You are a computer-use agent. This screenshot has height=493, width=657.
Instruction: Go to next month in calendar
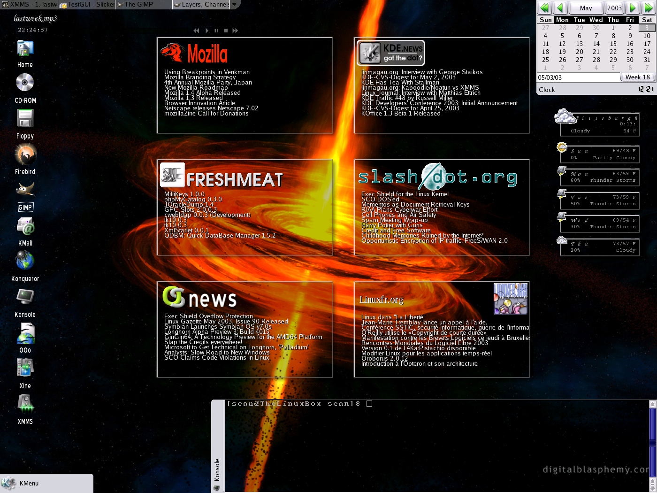pyautogui.click(x=633, y=8)
